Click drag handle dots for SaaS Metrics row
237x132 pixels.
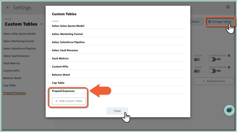coord(49,59)
